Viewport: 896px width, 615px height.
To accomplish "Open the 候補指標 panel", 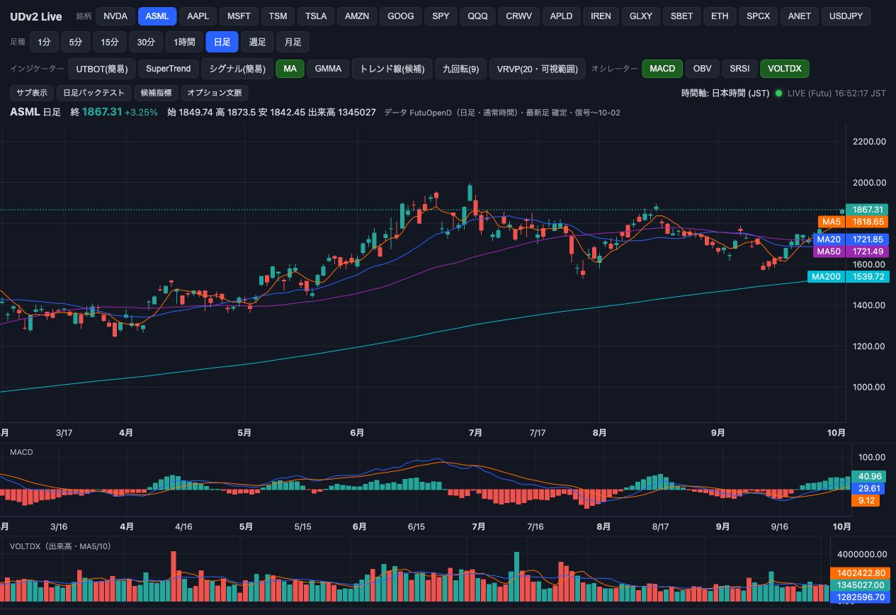I will 156,93.
